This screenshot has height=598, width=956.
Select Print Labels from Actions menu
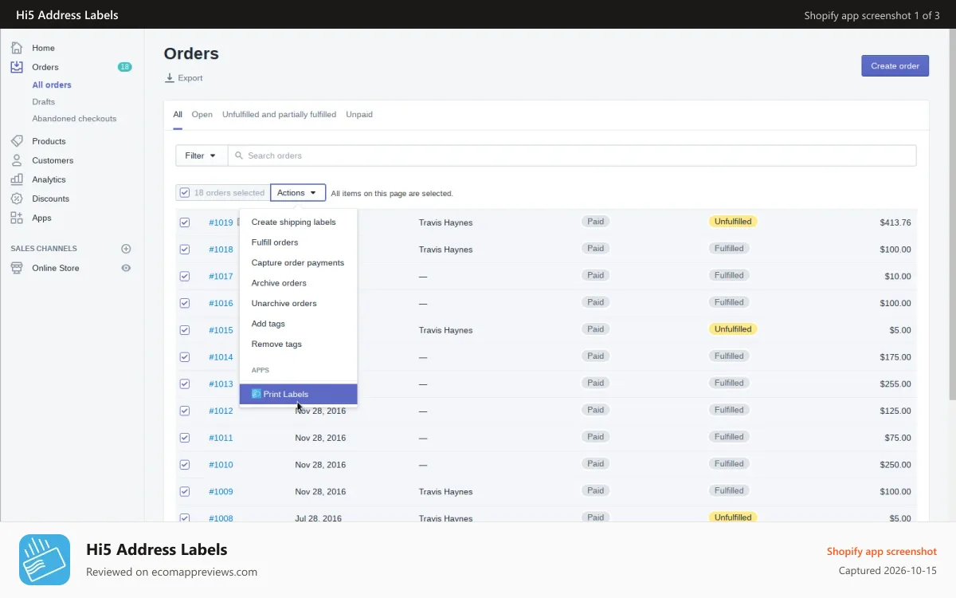point(299,394)
